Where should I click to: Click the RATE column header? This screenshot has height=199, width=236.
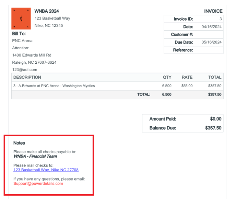tap(187, 77)
